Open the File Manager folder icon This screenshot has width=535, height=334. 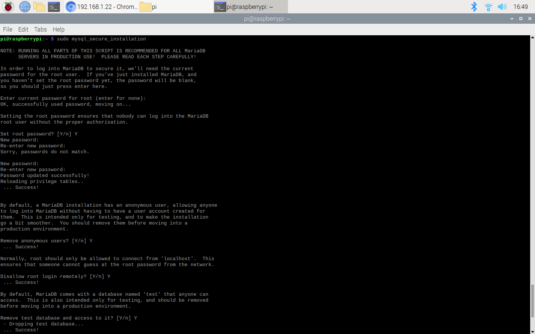coord(39,7)
